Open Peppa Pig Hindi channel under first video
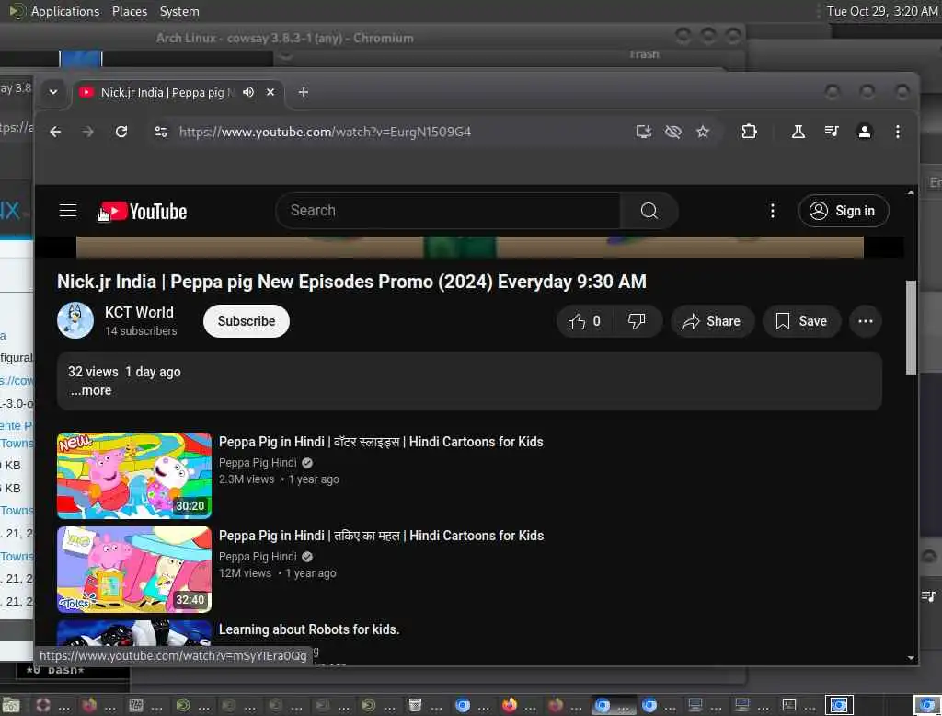 (258, 462)
